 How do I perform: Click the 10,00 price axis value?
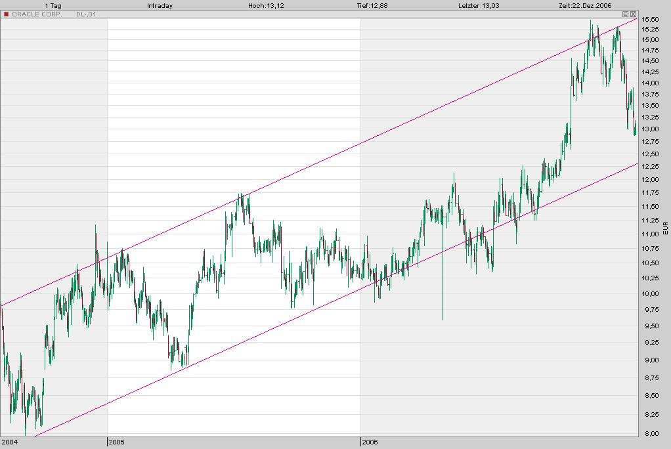(x=650, y=293)
